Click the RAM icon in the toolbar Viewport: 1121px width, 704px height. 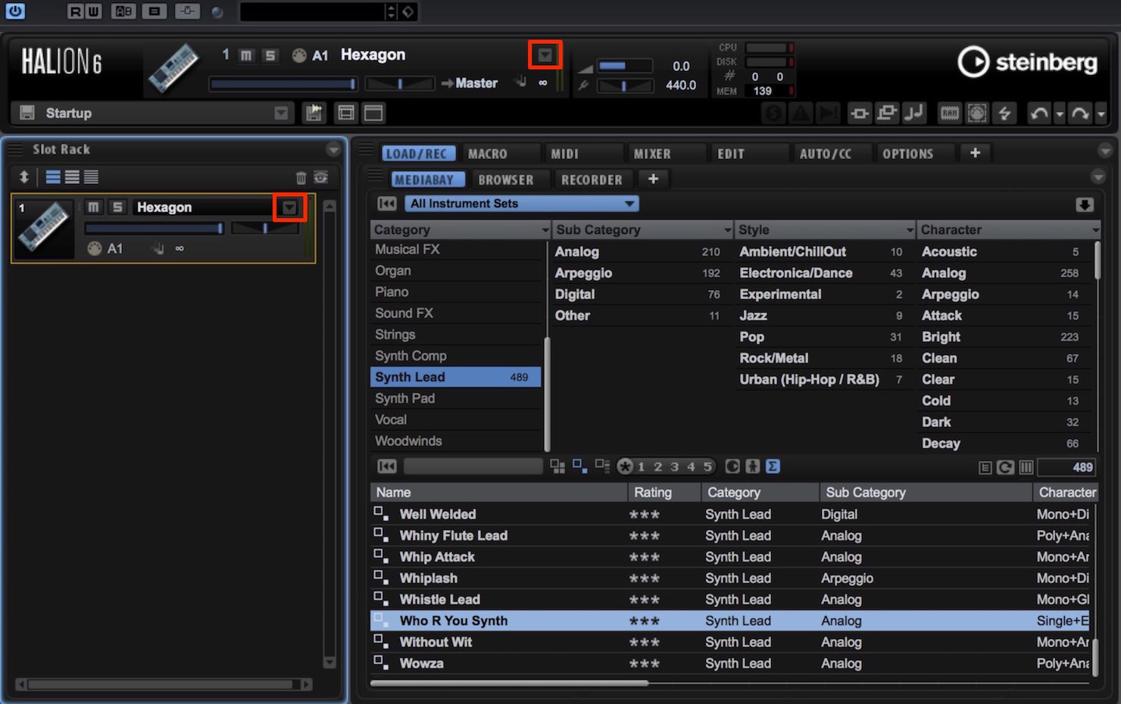tap(949, 114)
